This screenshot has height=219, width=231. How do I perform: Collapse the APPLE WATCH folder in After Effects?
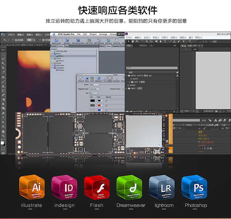pos(127,76)
